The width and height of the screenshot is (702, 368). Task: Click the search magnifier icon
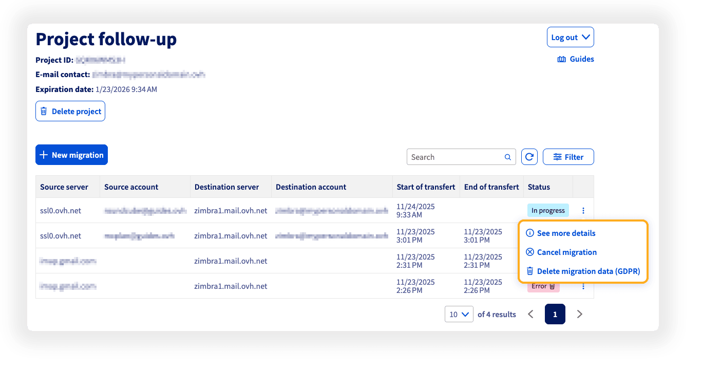(x=508, y=157)
